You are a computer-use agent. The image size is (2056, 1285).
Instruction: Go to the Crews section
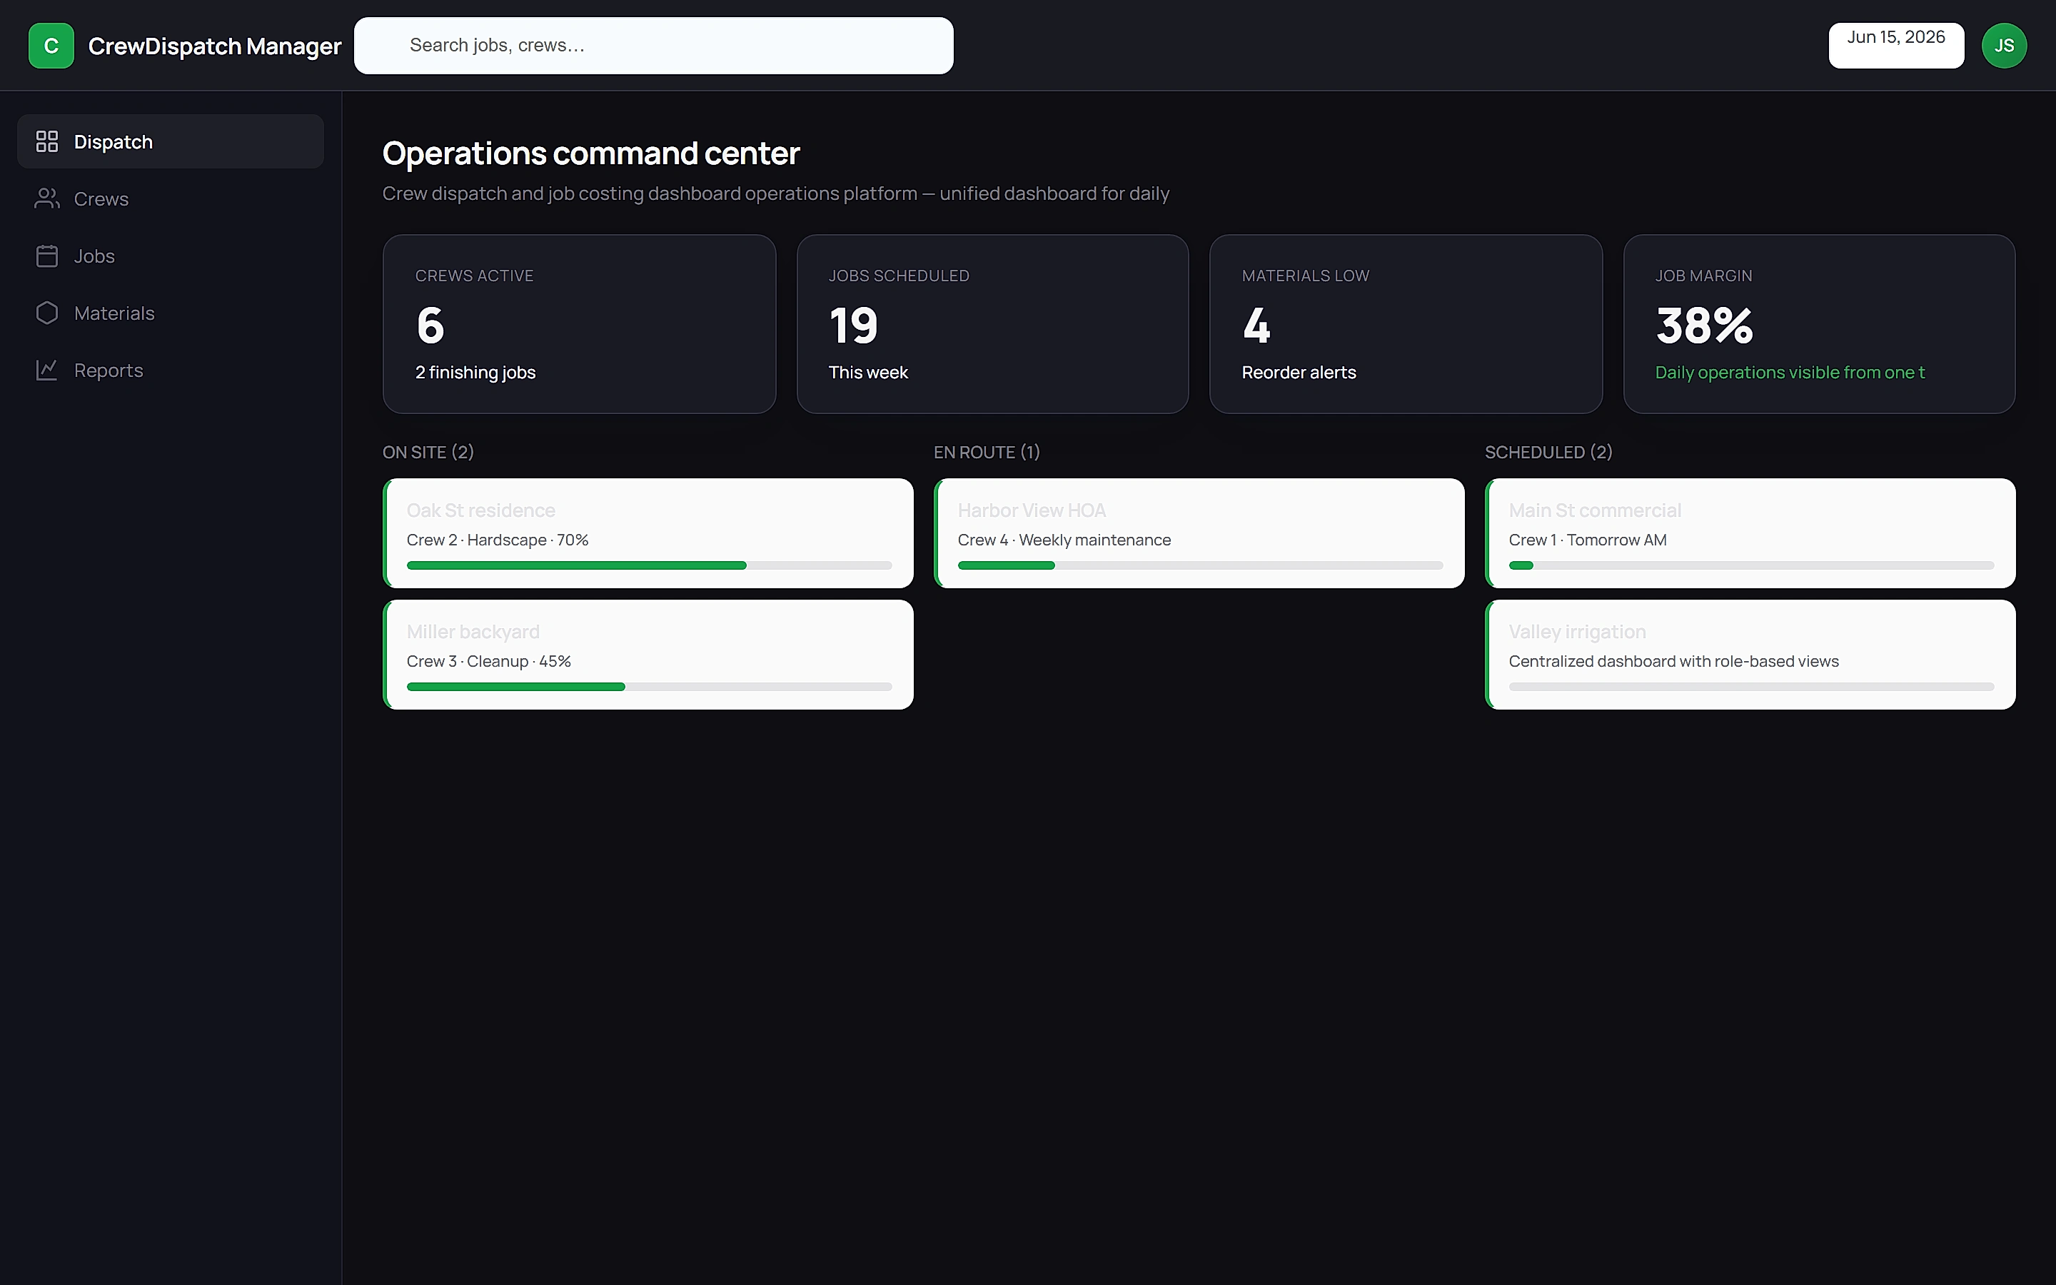(170, 199)
